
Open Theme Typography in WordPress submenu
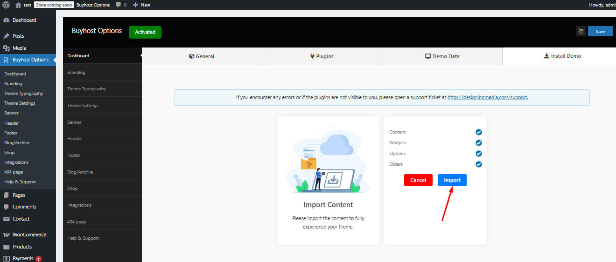pos(23,94)
